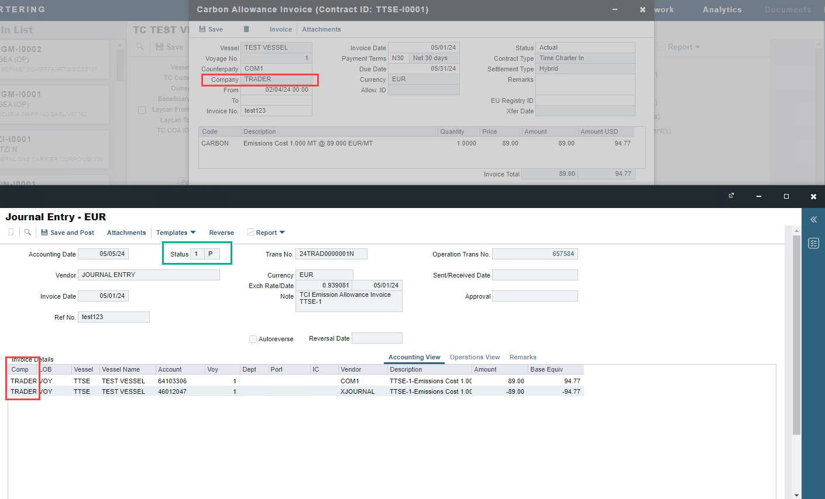Click Save in Carbon Allowance Invoice toolbar

point(211,29)
